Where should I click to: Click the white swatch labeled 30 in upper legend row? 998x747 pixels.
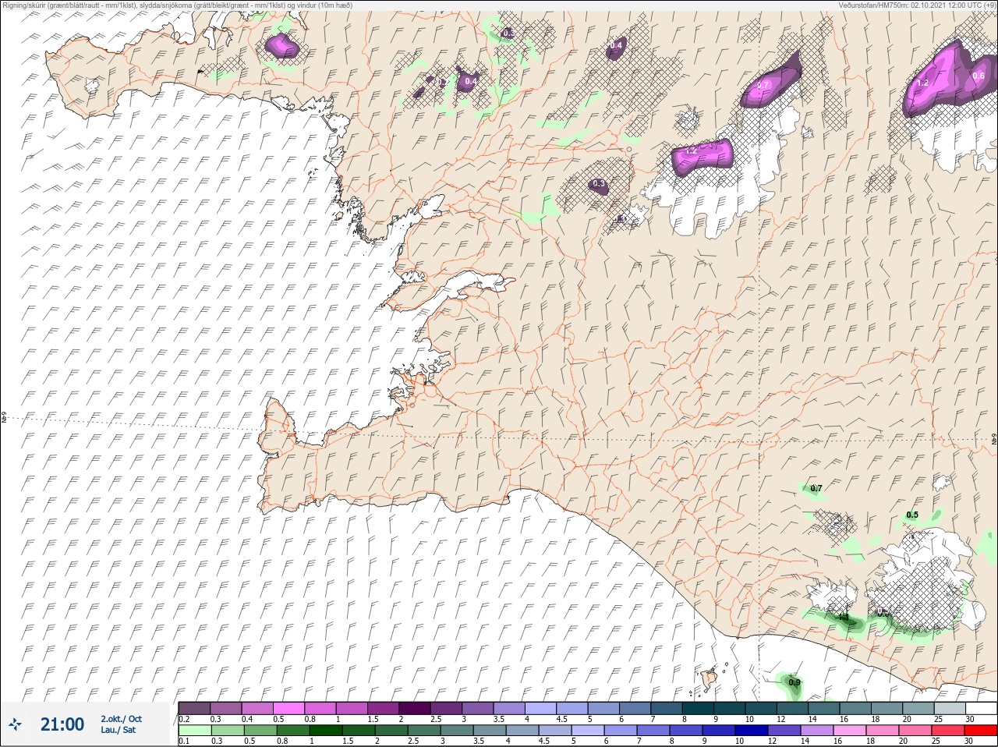(981, 708)
